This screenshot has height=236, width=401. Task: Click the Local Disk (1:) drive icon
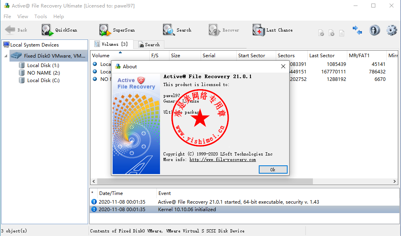(x=22, y=66)
